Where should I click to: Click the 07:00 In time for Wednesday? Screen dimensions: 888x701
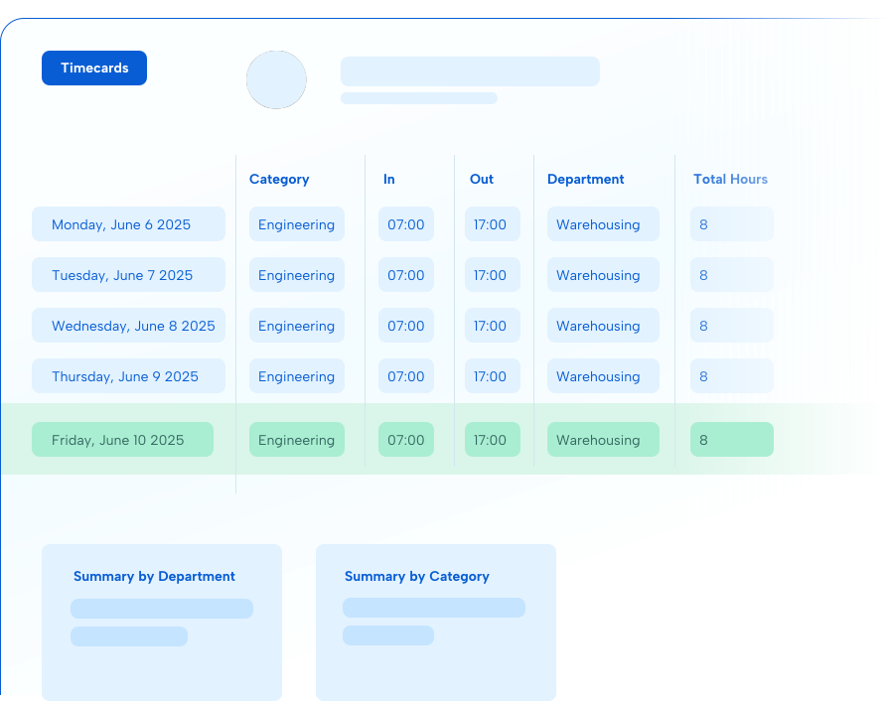pos(406,325)
